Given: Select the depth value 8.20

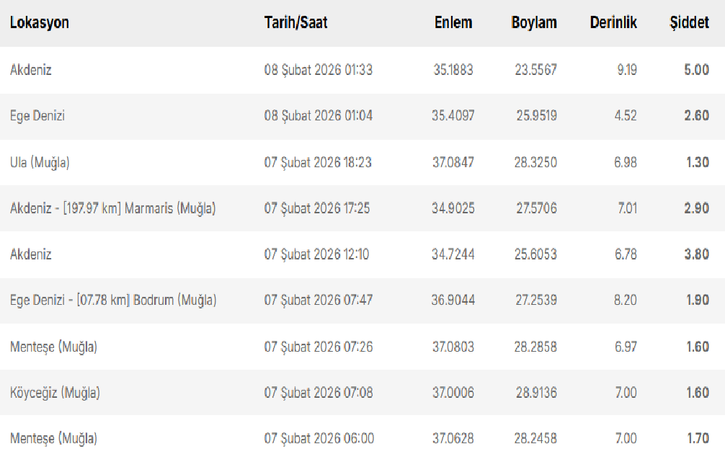Looking at the screenshot, I should [625, 300].
